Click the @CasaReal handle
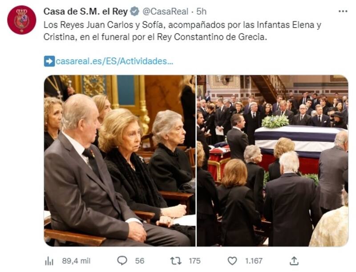Image resolution: width=356 pixels, height=272 pixels. [165, 12]
